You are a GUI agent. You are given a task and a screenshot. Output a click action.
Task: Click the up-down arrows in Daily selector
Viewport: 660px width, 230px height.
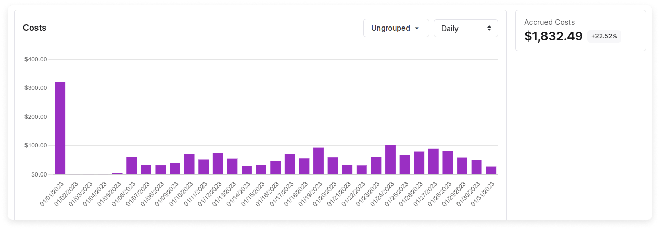click(x=489, y=28)
